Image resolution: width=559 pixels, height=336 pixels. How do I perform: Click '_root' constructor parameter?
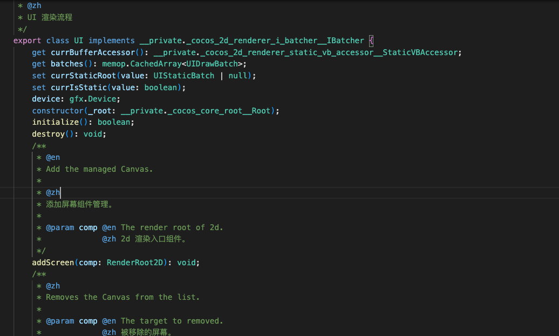coord(99,111)
